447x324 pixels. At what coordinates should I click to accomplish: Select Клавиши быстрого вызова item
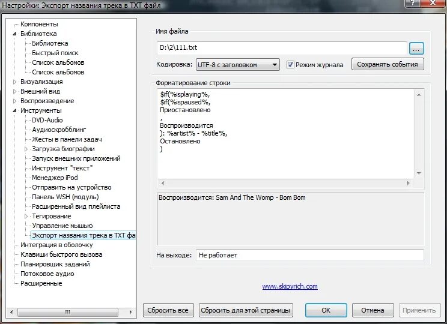tap(61, 254)
